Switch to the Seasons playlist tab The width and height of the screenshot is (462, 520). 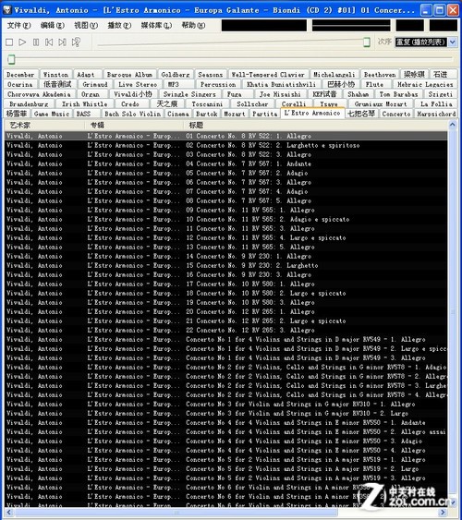point(211,75)
